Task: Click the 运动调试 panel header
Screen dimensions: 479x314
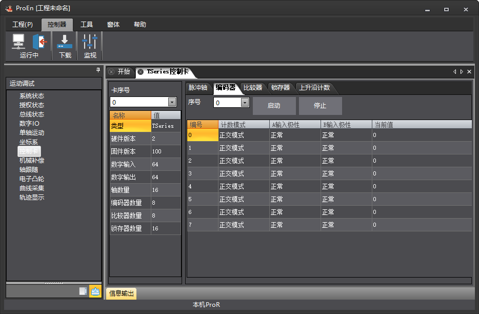Action: click(54, 84)
